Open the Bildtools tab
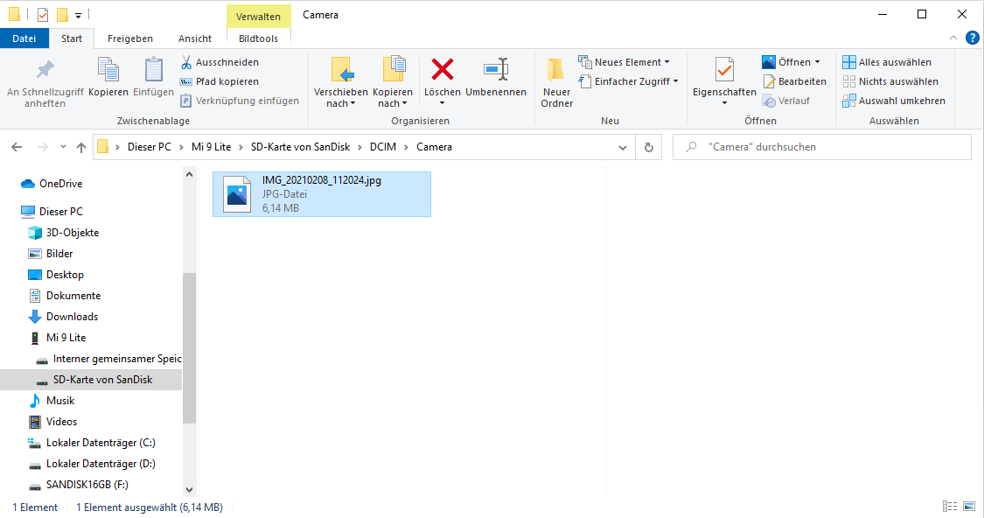The height and width of the screenshot is (518, 984). pyautogui.click(x=259, y=38)
